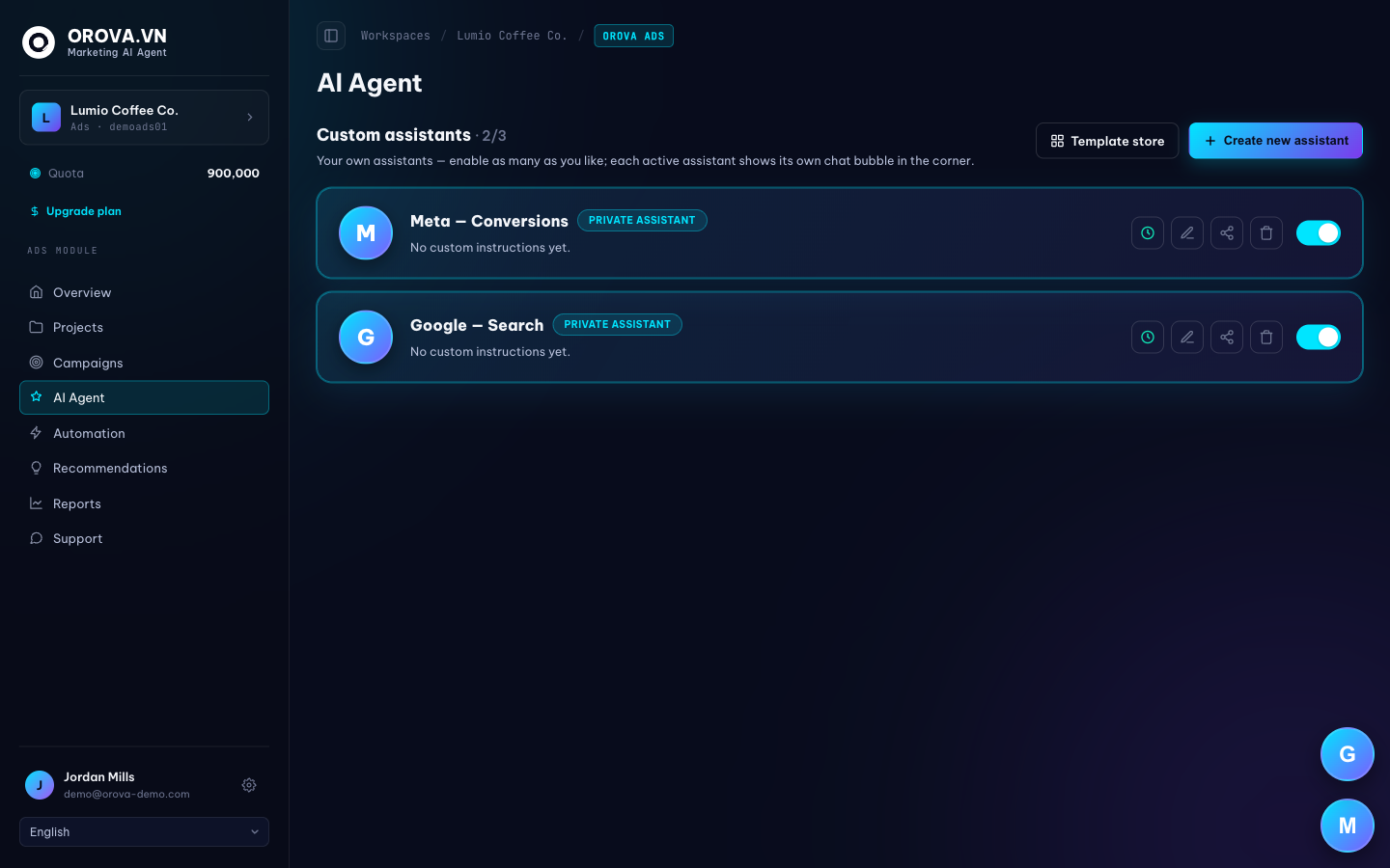Viewport: 1390px width, 868px height.
Task: Click Create new assistant button
Action: [1275, 141]
